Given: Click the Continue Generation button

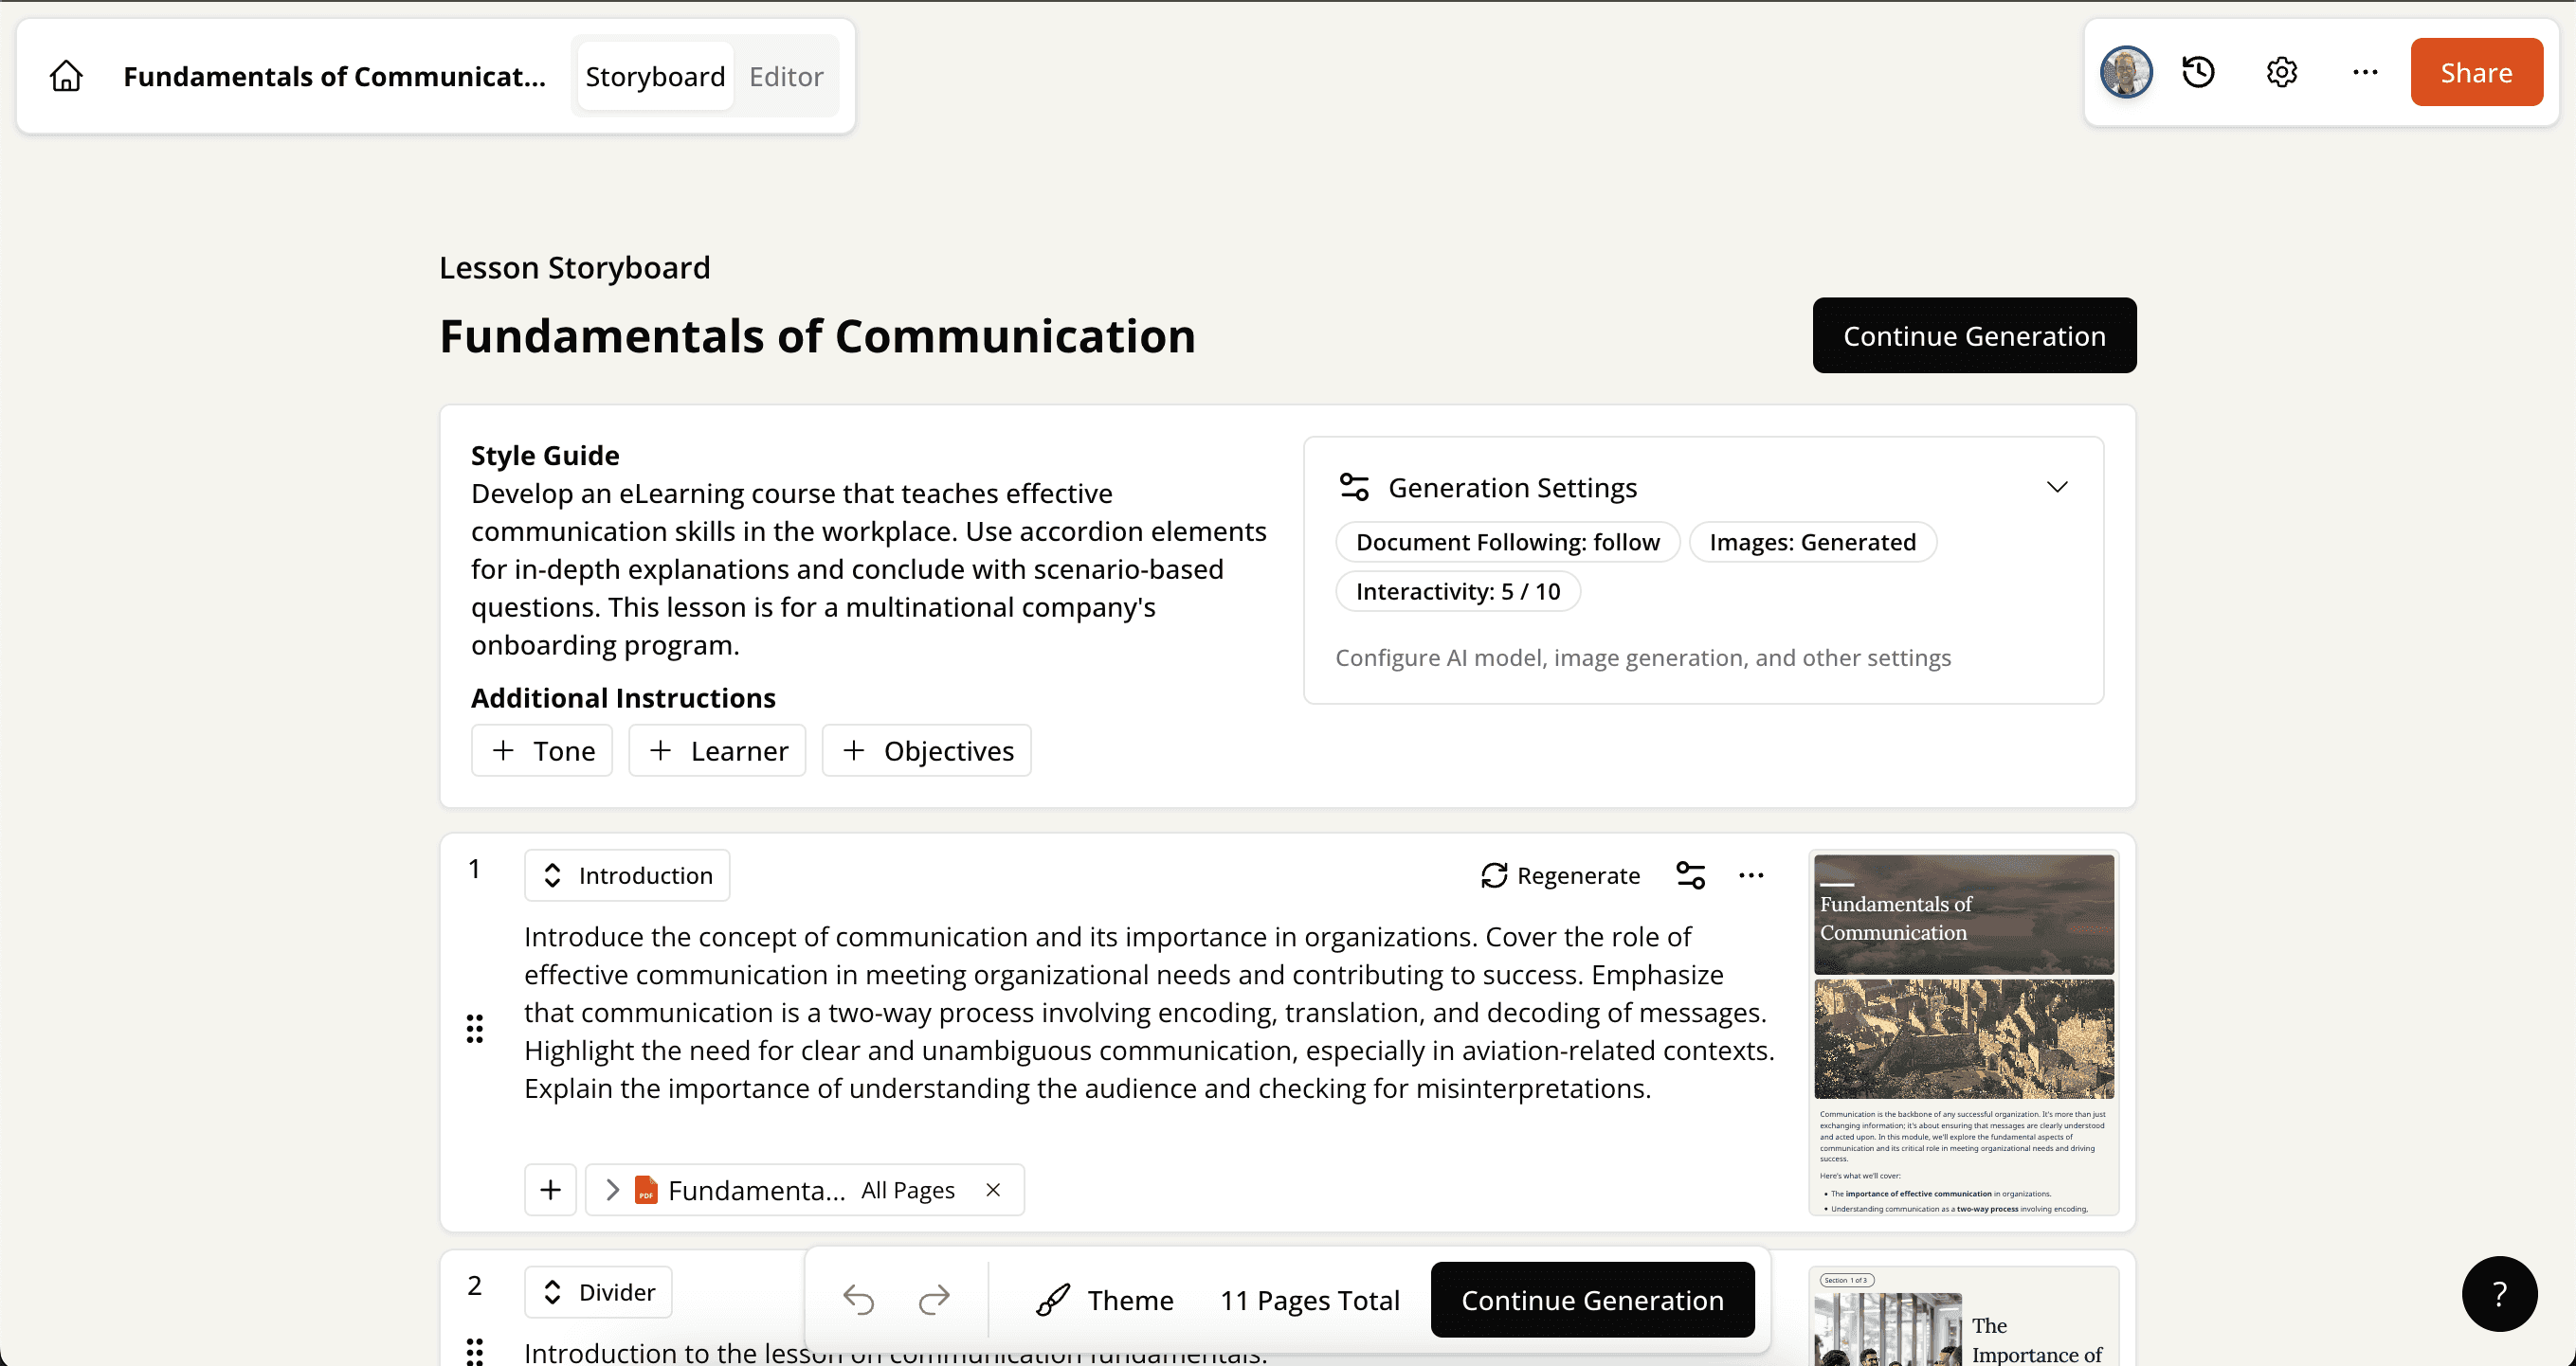Looking at the screenshot, I should click(1973, 334).
